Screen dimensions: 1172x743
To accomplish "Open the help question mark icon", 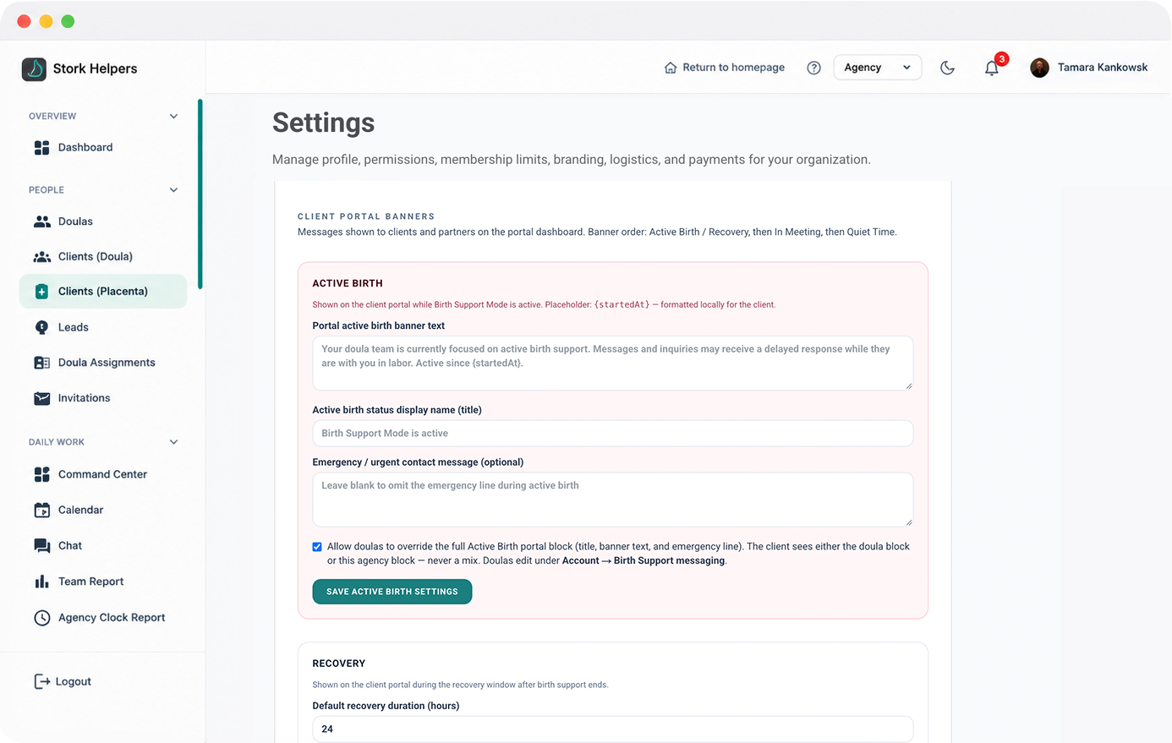I will pyautogui.click(x=813, y=68).
